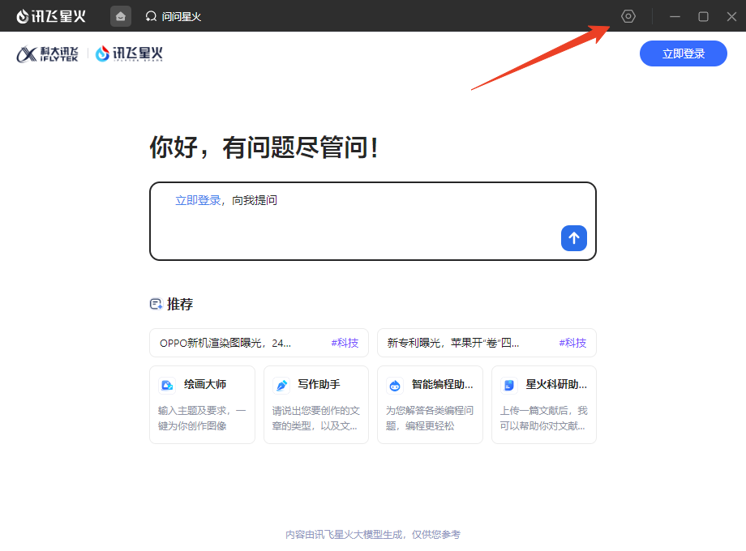
Task: Click the 写作助手 pen icon
Action: pos(281,385)
